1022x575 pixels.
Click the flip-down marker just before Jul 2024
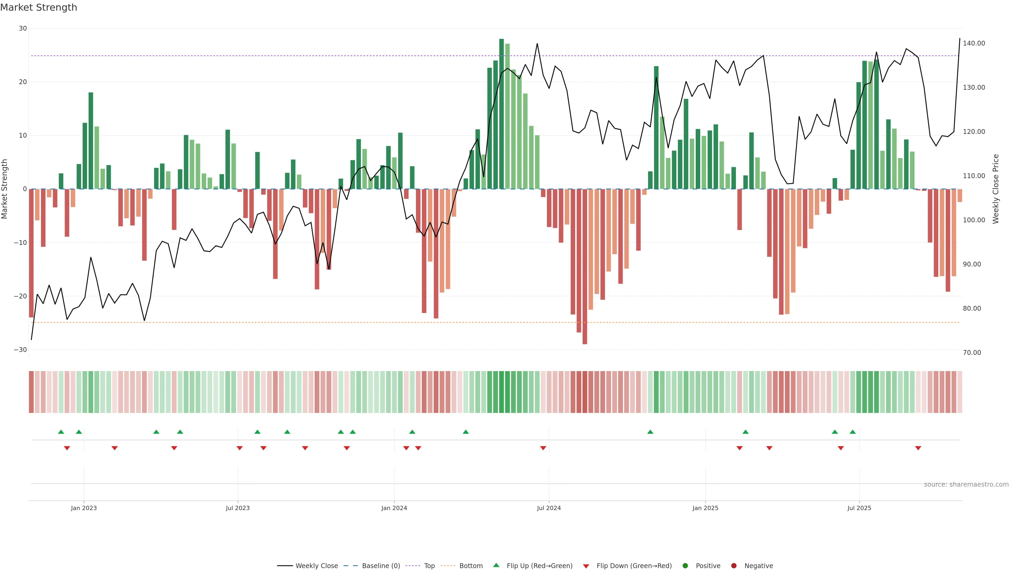(x=543, y=448)
